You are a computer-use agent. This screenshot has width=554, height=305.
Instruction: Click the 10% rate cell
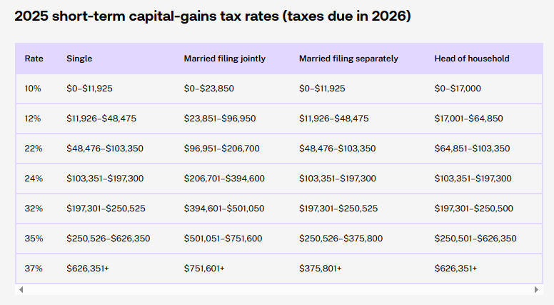(x=34, y=89)
